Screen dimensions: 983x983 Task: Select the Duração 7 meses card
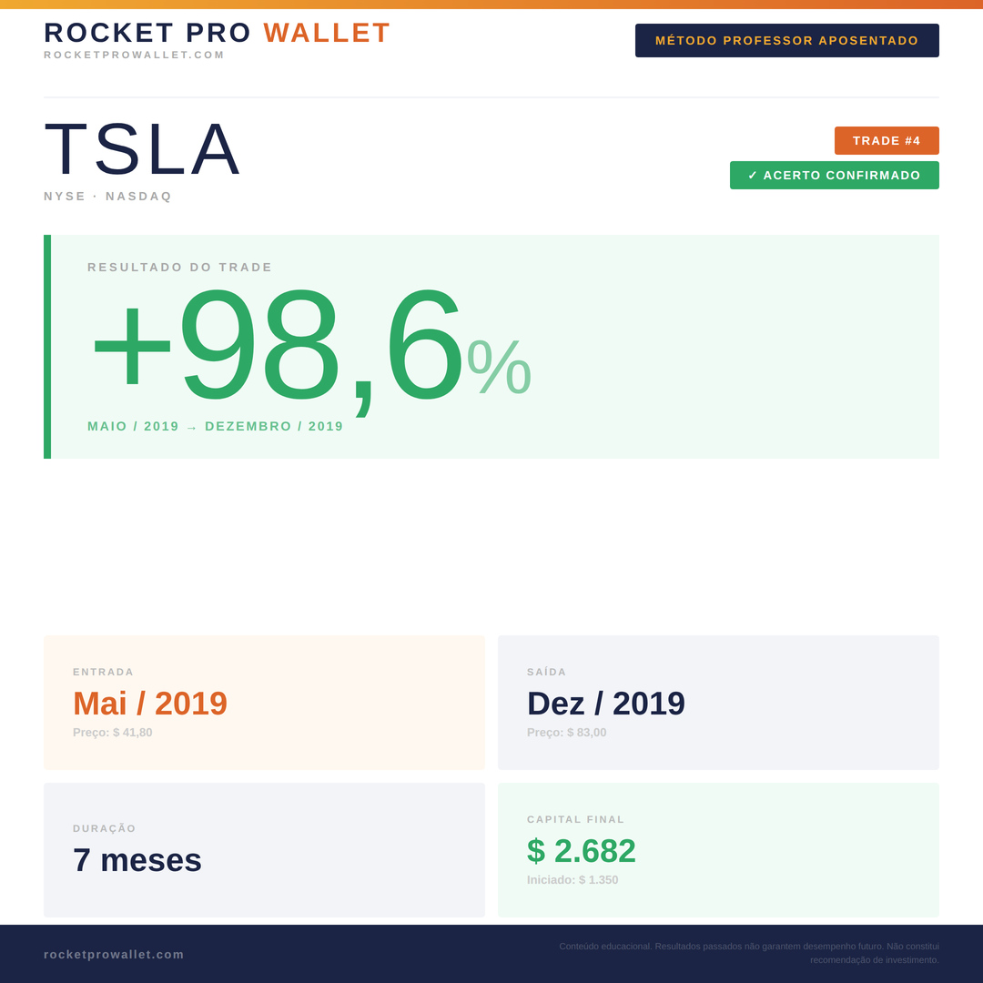264,849
